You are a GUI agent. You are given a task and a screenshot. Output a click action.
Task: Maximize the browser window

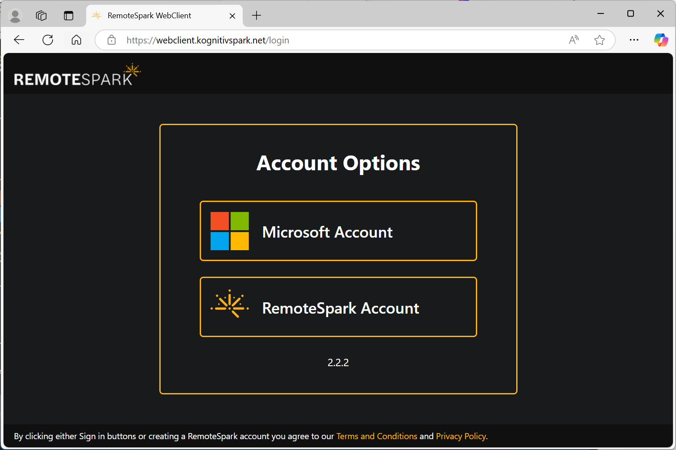630,13
